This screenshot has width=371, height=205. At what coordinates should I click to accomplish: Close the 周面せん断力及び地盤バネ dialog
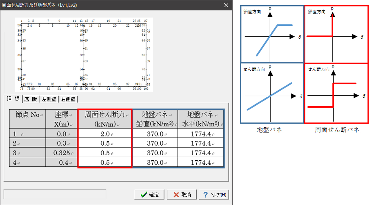tap(226, 5)
